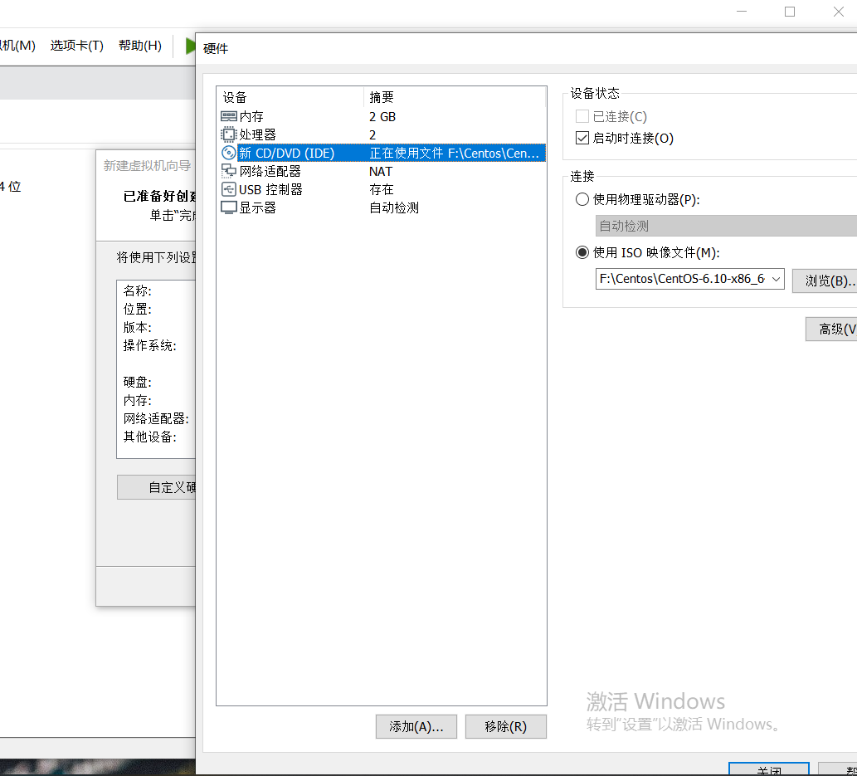Select the 显示器 device row
This screenshot has width=857, height=776.
(382, 207)
